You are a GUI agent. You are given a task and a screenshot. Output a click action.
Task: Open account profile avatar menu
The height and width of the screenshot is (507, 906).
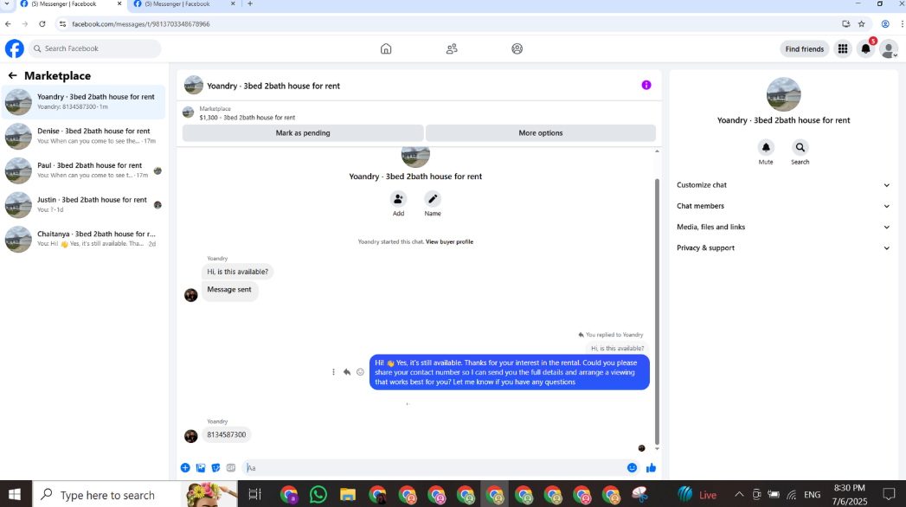click(x=889, y=49)
